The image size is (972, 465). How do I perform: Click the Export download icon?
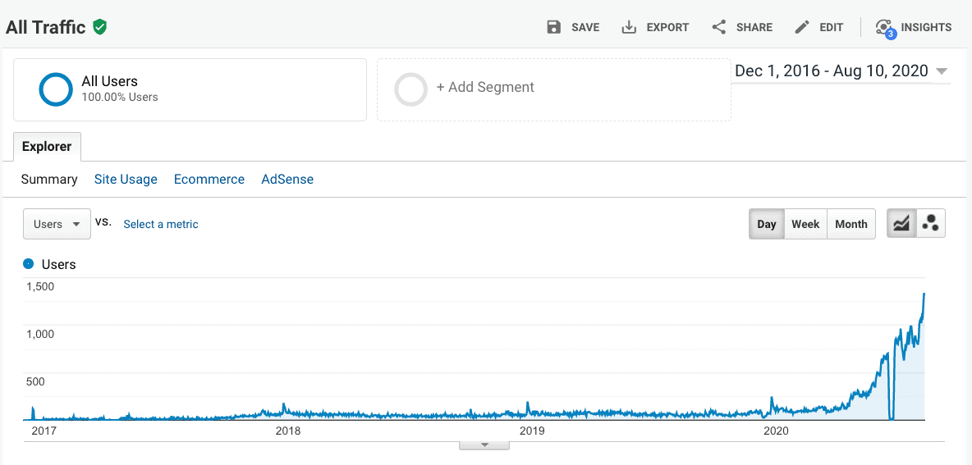630,27
